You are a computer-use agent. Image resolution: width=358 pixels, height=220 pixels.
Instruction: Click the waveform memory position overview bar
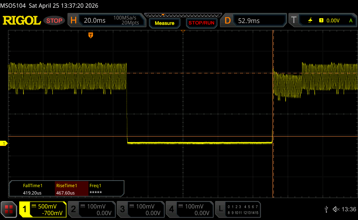183,15
